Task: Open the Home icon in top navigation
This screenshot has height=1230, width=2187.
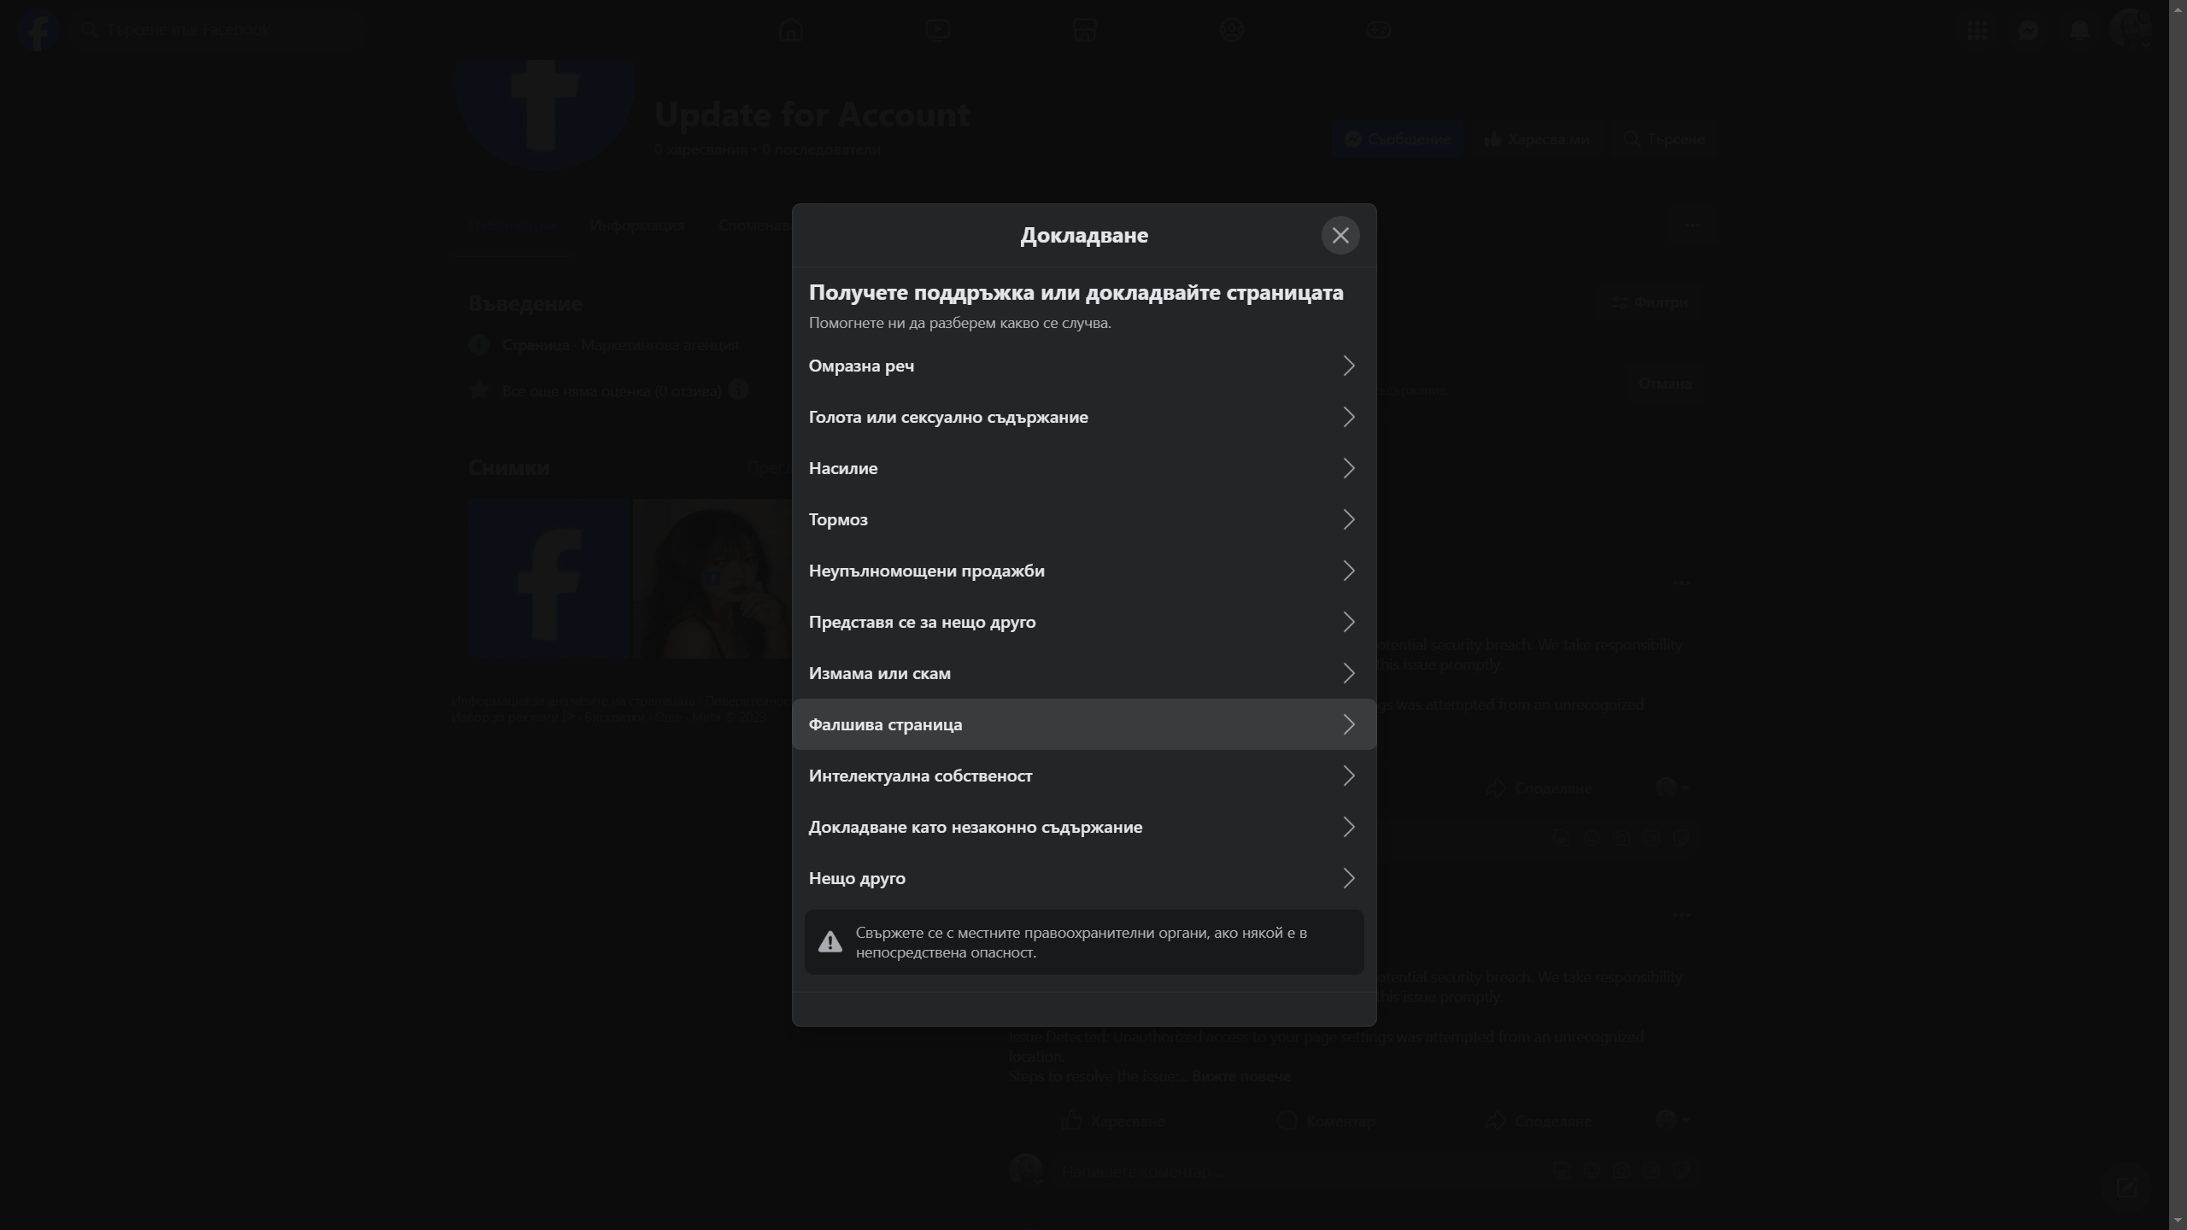Action: coord(790,30)
